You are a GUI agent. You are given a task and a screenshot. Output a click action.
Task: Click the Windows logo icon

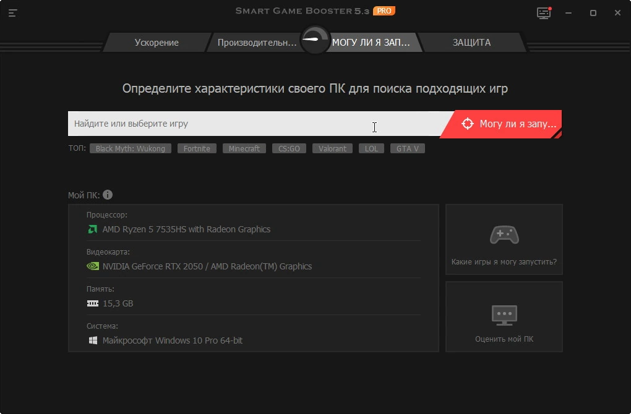(93, 340)
